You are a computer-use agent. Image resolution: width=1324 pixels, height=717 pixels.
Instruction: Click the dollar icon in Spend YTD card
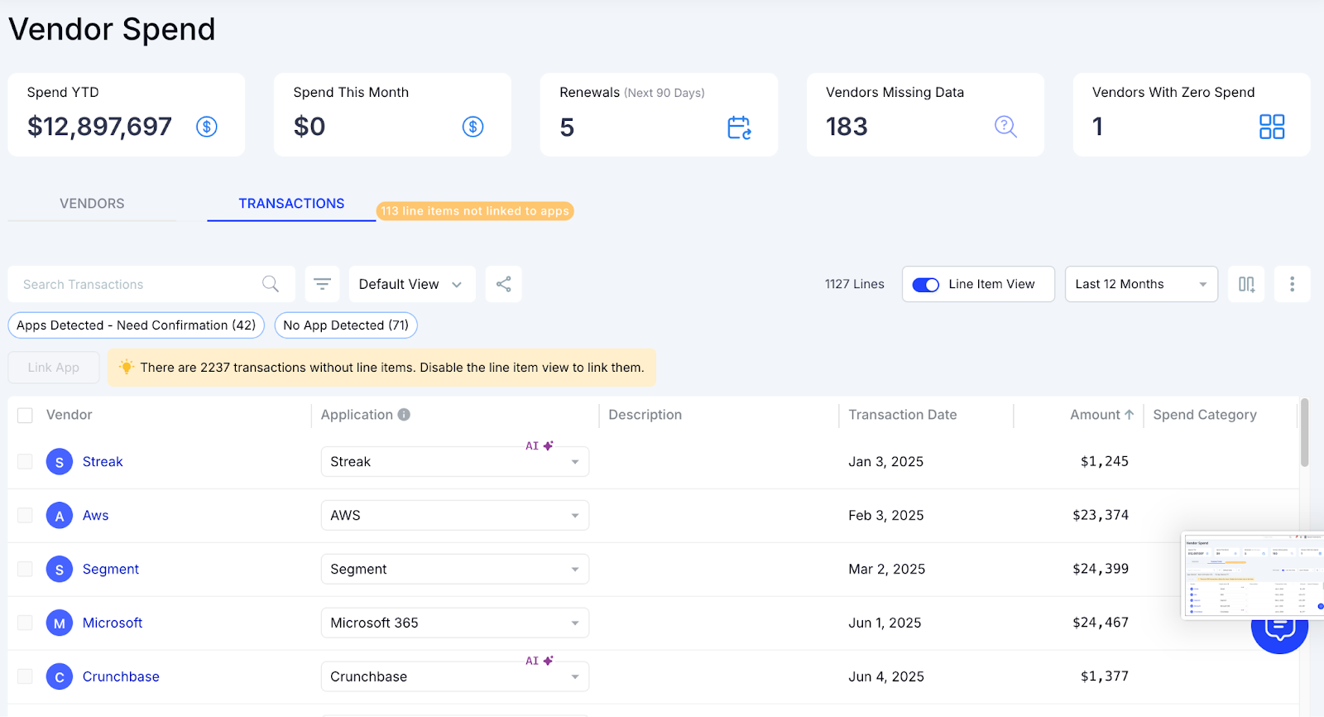[x=207, y=127]
